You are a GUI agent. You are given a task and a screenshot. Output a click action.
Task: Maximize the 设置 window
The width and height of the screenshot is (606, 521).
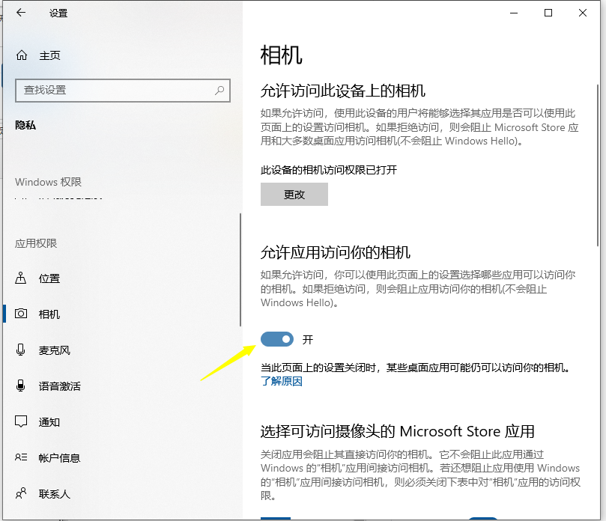tap(548, 13)
